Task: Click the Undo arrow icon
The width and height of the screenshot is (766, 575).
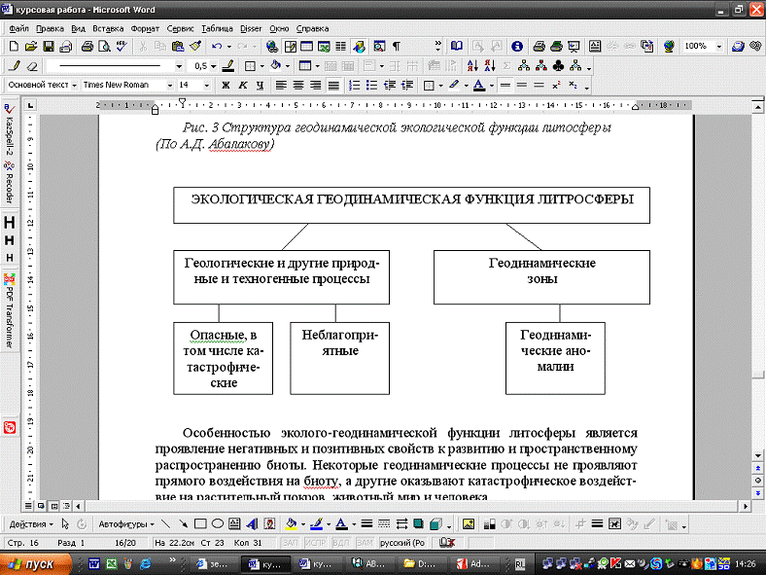Action: click(216, 46)
